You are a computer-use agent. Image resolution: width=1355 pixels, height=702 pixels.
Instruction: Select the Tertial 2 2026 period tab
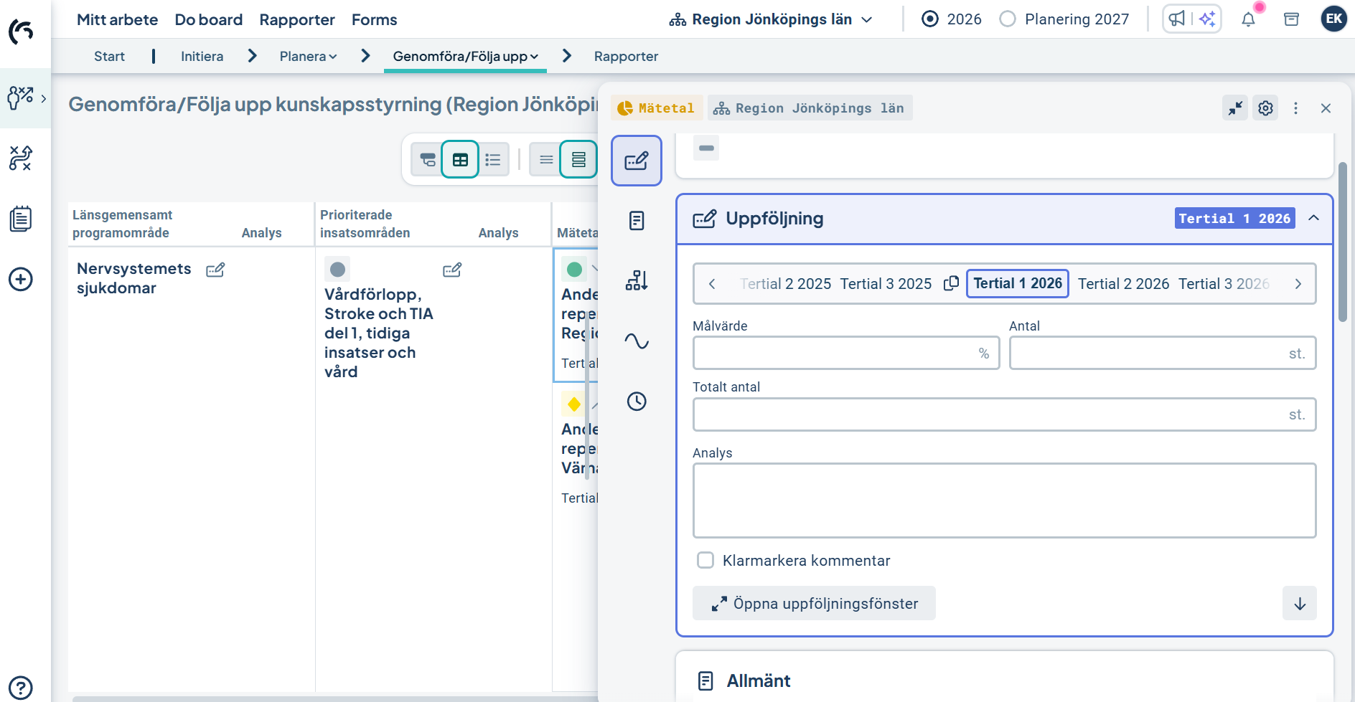point(1123,284)
